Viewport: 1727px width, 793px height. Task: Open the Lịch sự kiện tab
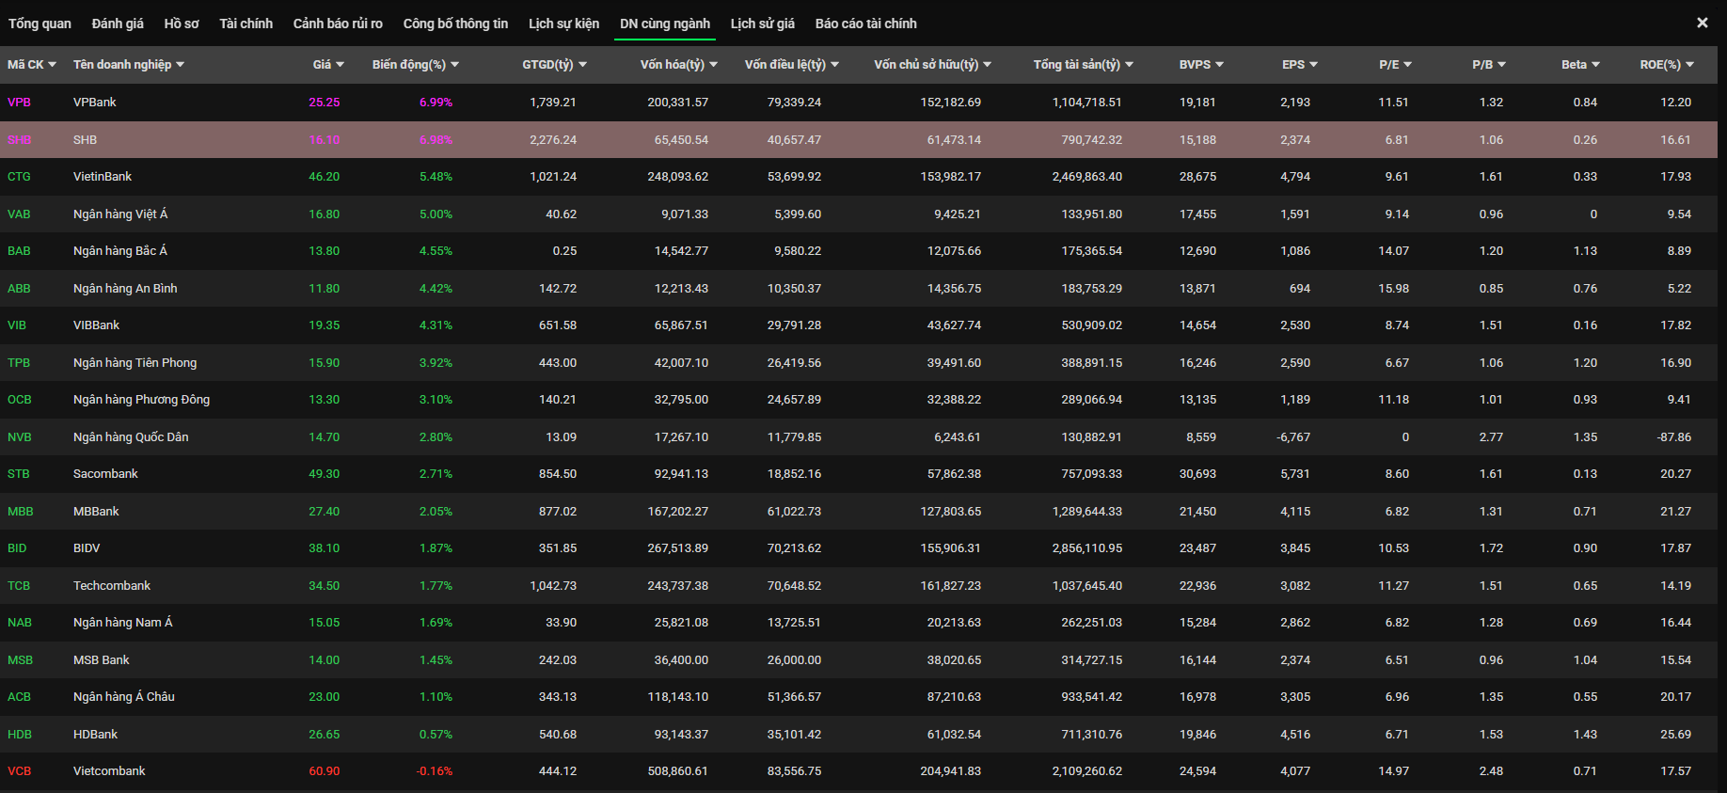[x=563, y=24]
